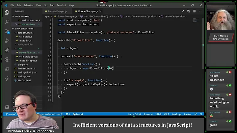The width and height of the screenshot is (237, 133).
Task: Collapse the DATA-STRUCTURES section
Action: [x=27, y=29]
